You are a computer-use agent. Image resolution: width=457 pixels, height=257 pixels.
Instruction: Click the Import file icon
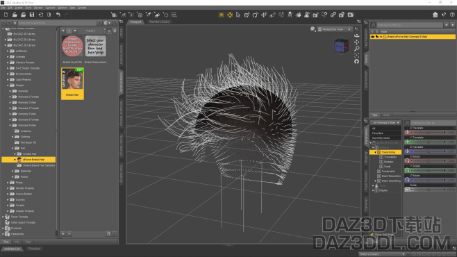(41, 15)
